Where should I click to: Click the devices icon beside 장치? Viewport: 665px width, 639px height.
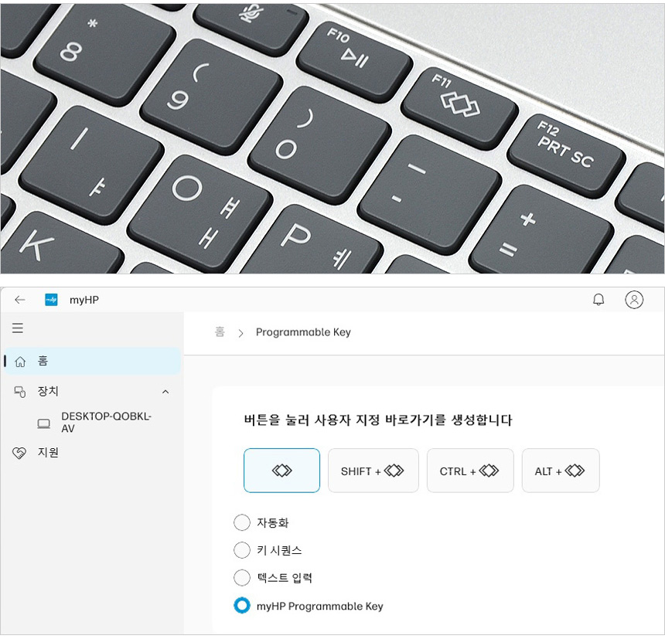(x=19, y=392)
